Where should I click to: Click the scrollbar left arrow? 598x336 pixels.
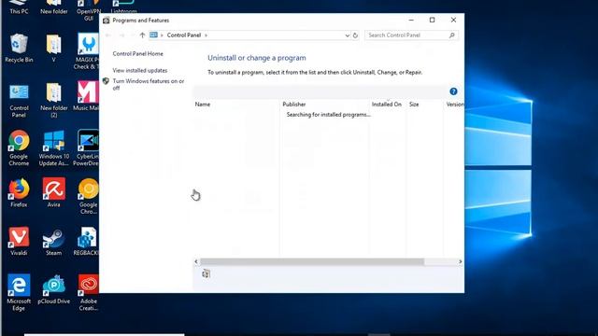pos(196,261)
